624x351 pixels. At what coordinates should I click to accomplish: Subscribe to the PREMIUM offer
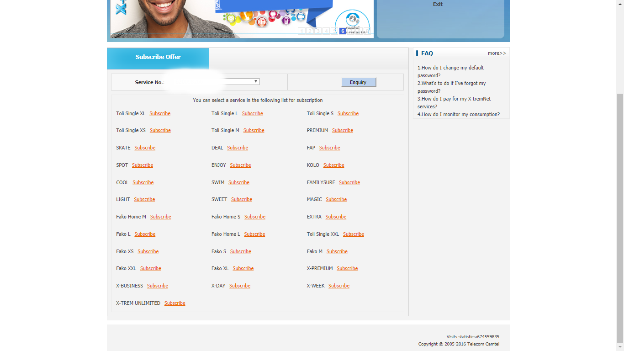[x=343, y=131]
